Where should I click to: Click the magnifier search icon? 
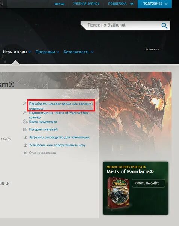tap(164, 26)
